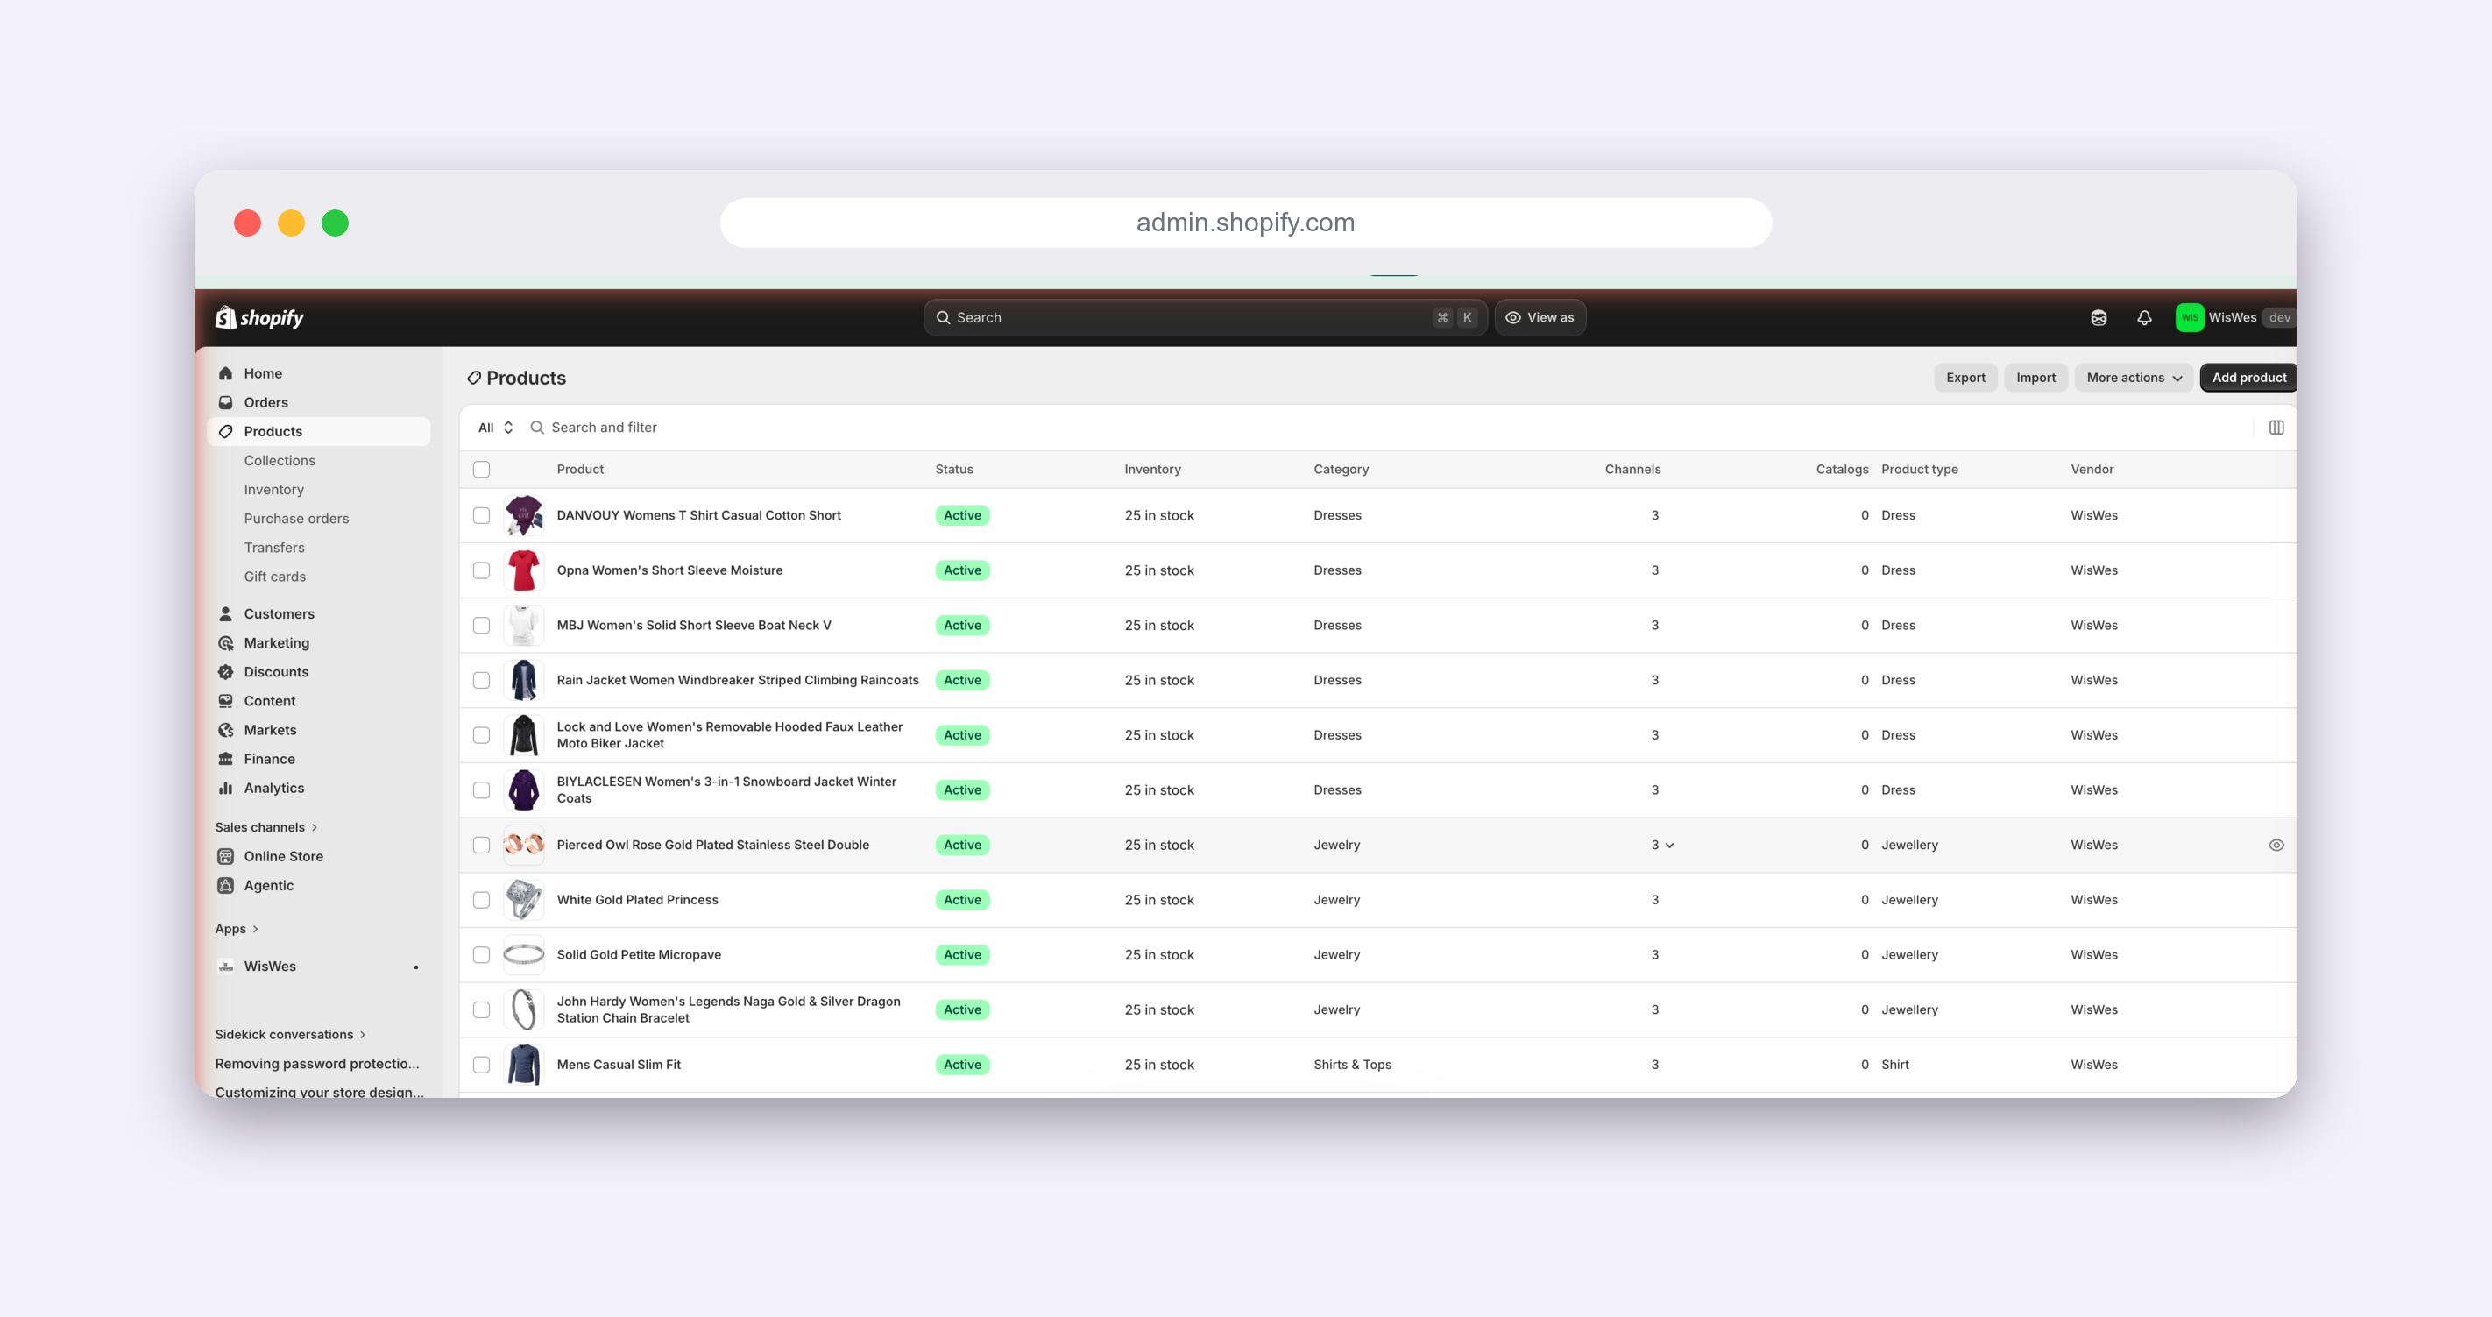
Task: Go to Transfers in sidebar
Action: coord(273,548)
